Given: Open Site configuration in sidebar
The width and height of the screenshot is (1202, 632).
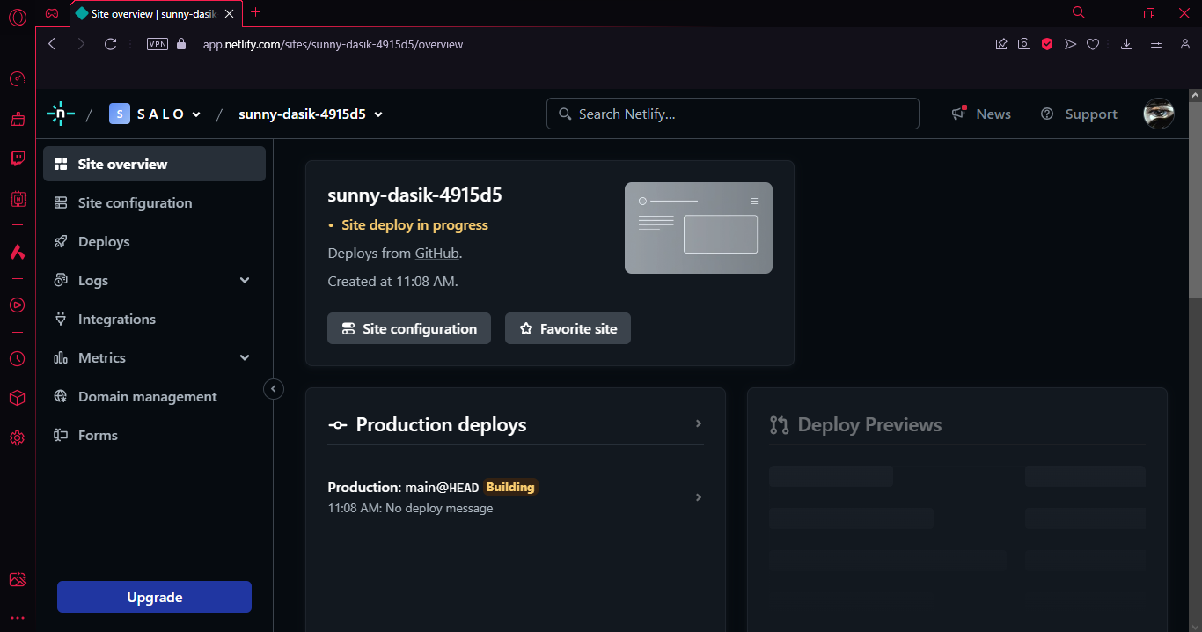Looking at the screenshot, I should [154, 202].
